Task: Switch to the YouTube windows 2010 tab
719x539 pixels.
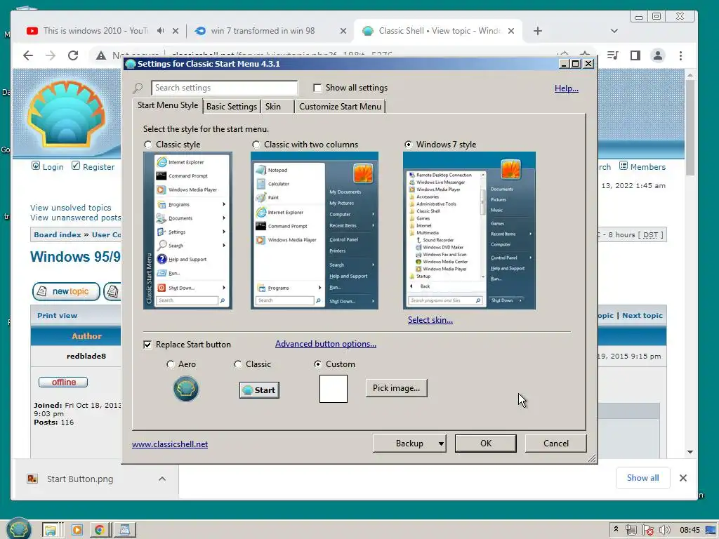Action: pyautogui.click(x=95, y=31)
